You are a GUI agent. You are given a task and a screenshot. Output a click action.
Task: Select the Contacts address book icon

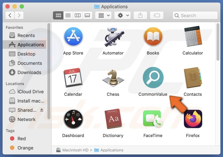pyautogui.click(x=193, y=78)
